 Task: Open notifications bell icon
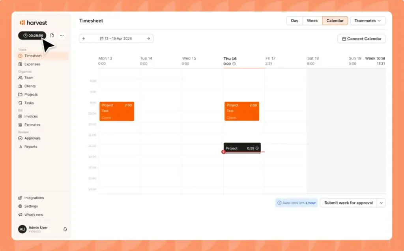click(x=65, y=229)
